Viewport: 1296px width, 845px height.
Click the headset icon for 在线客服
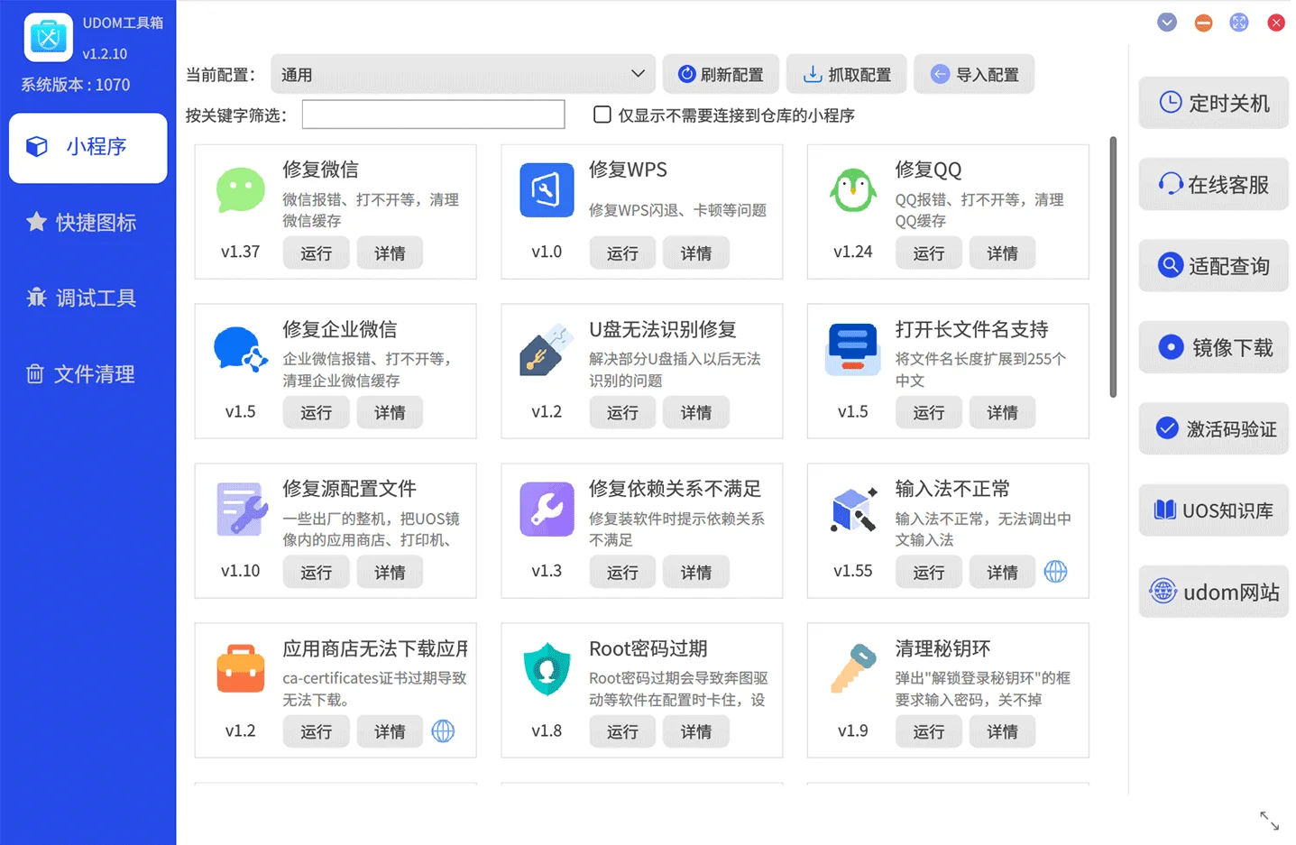pyautogui.click(x=1170, y=183)
